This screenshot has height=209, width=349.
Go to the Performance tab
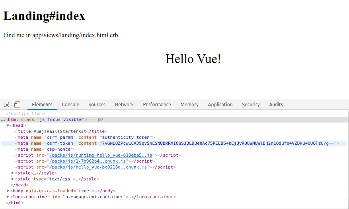click(157, 105)
